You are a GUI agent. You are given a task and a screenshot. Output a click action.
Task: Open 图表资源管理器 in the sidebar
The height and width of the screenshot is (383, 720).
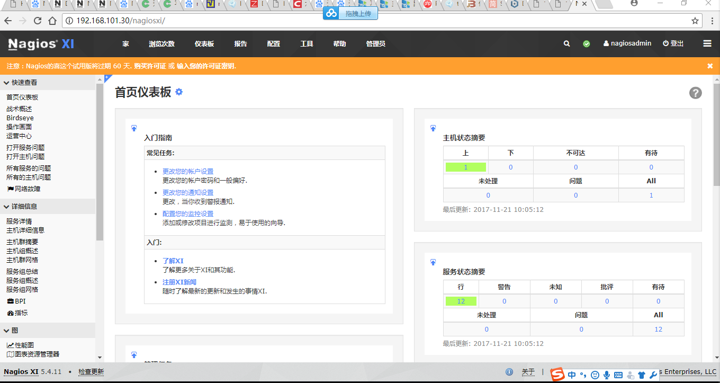[x=33, y=354]
